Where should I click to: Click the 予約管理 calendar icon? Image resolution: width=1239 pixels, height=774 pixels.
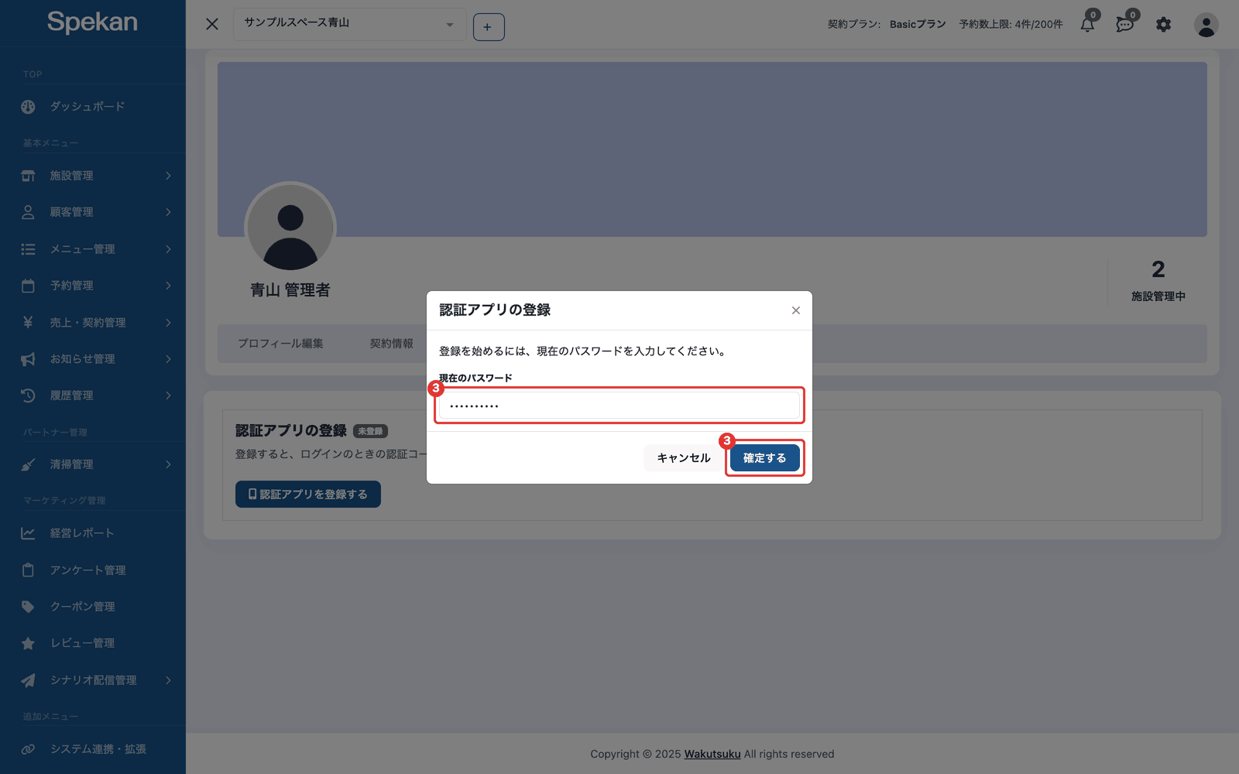28,286
